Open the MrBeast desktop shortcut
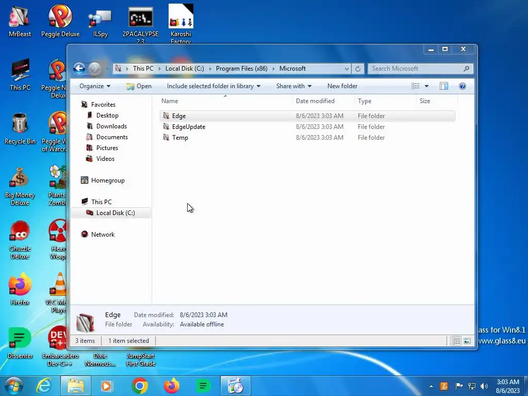528x396 pixels. (x=20, y=21)
